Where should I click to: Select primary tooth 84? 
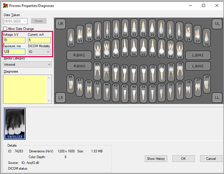point(106,72)
